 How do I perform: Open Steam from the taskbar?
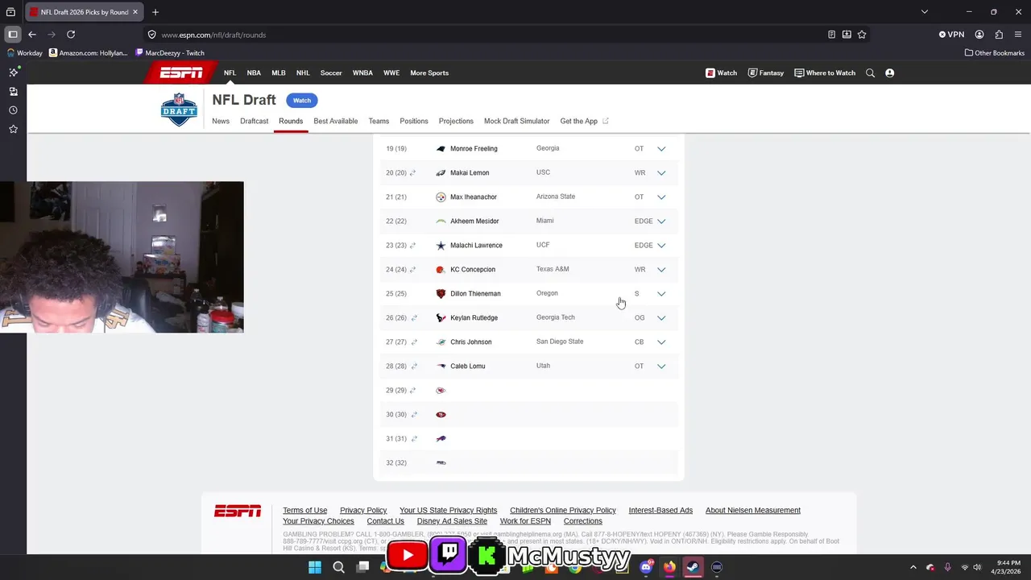(x=692, y=567)
